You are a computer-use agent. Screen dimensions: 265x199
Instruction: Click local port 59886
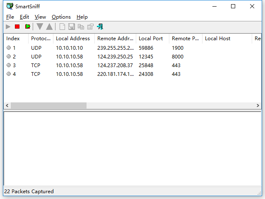click(x=146, y=48)
